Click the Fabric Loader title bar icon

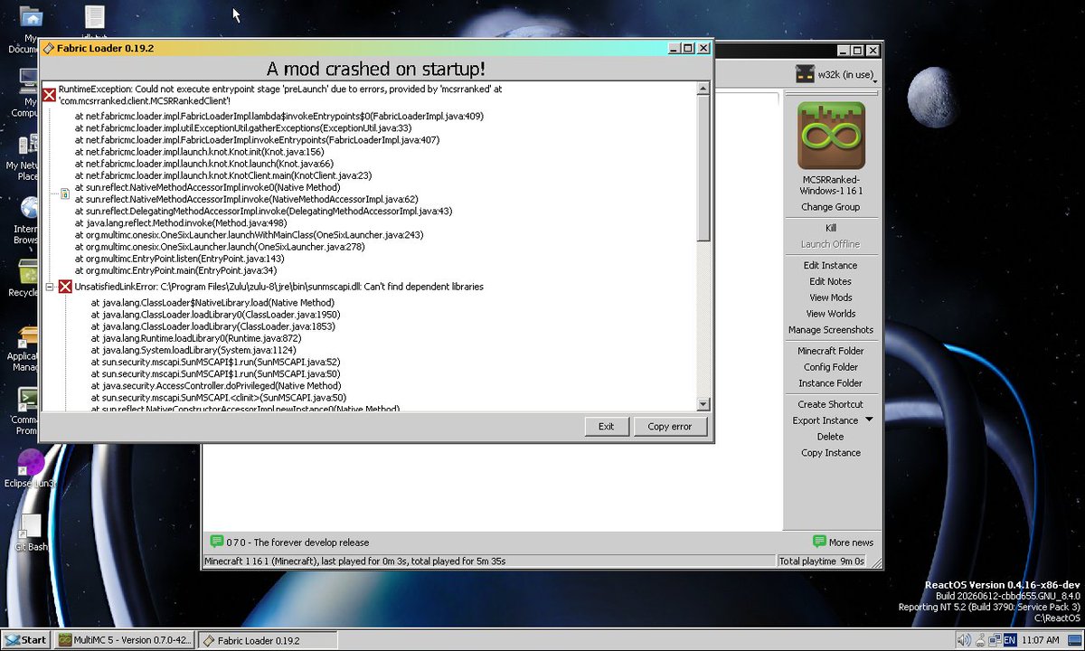pos(48,48)
